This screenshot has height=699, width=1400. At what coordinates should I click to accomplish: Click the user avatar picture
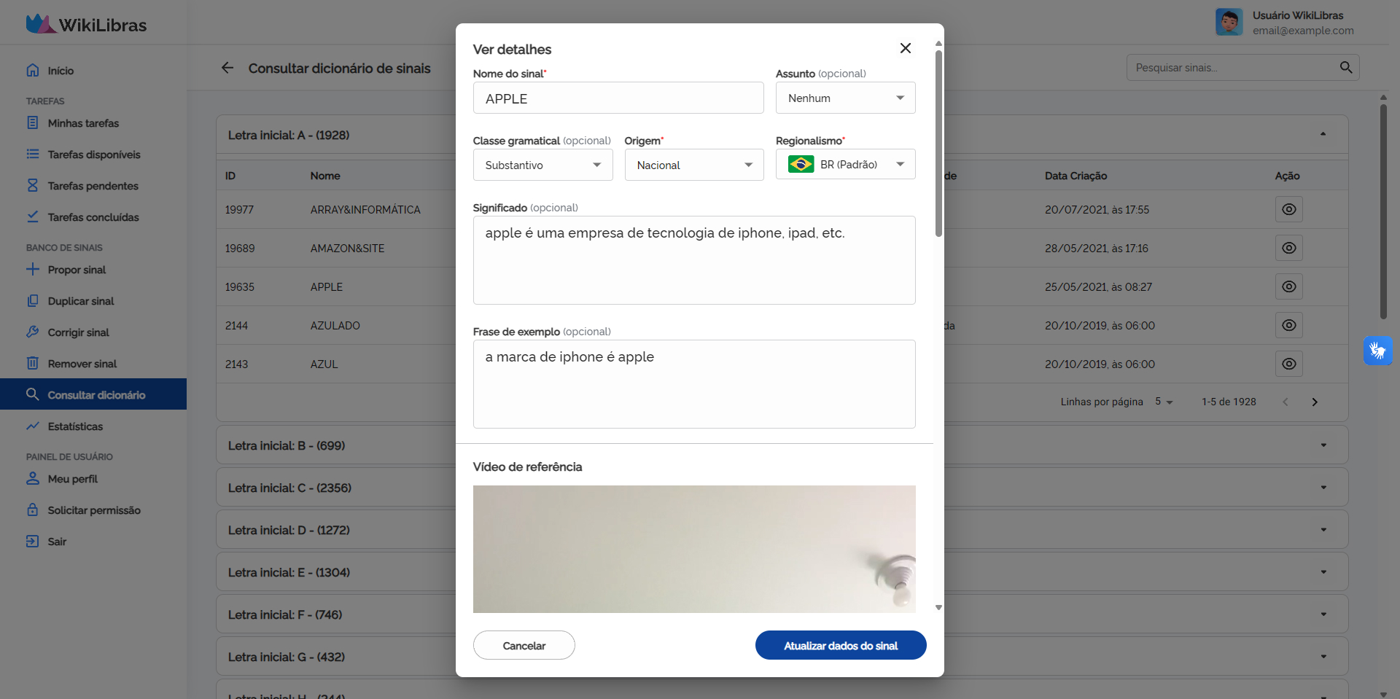tap(1229, 22)
